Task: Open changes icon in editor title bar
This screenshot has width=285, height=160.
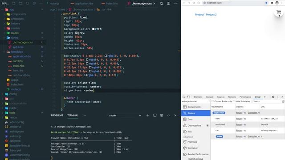Action: point(162,4)
